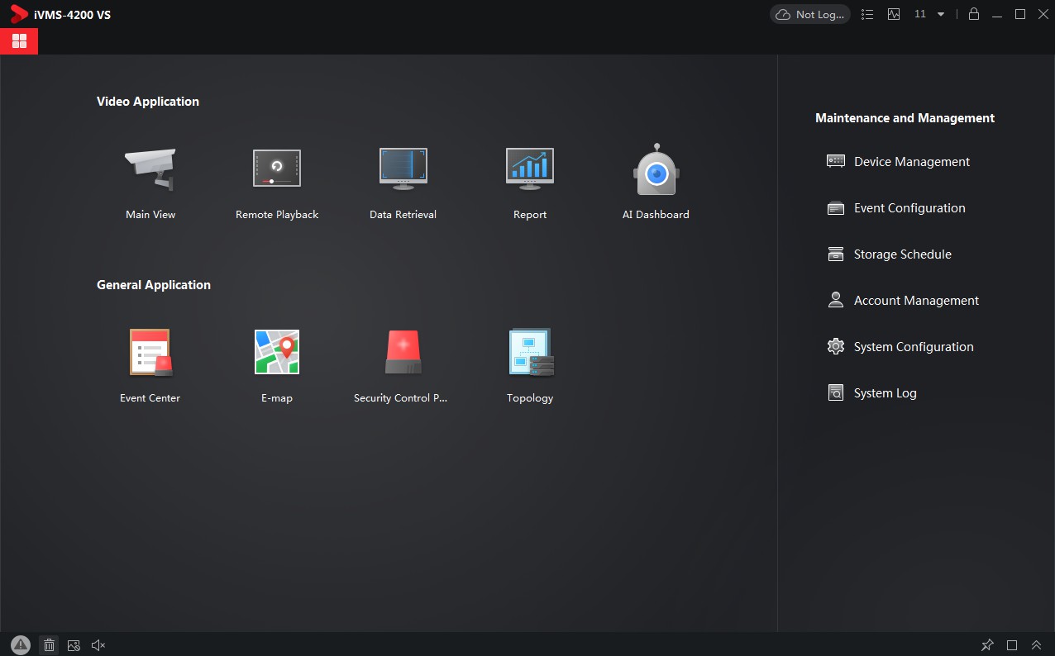1055x656 pixels.
Task: Expand the dropdown arrow next to 11
Action: [941, 14]
